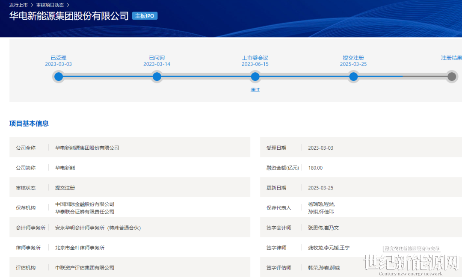The width and height of the screenshot is (462, 278).
Task: Click the 会计师事务所 field label
Action: [31, 228]
